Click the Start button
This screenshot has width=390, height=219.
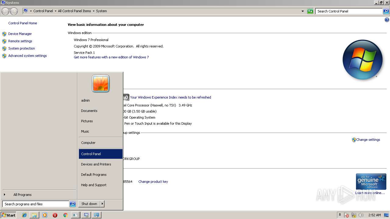[9, 215]
